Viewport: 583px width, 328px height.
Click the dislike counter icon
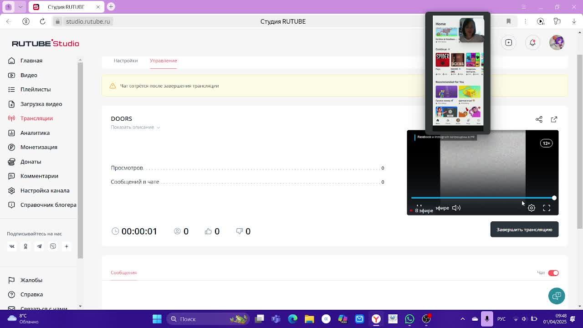click(240, 231)
